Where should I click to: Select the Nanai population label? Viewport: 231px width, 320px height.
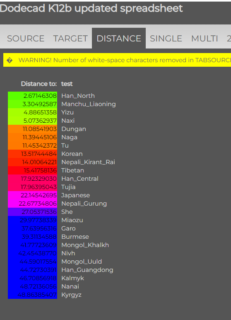(70, 286)
